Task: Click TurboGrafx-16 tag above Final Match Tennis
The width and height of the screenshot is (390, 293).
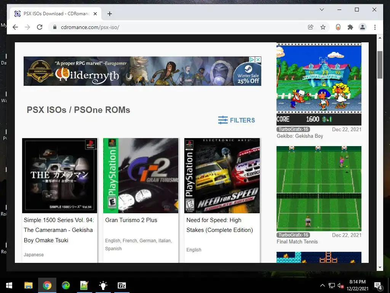Action: coord(293,235)
